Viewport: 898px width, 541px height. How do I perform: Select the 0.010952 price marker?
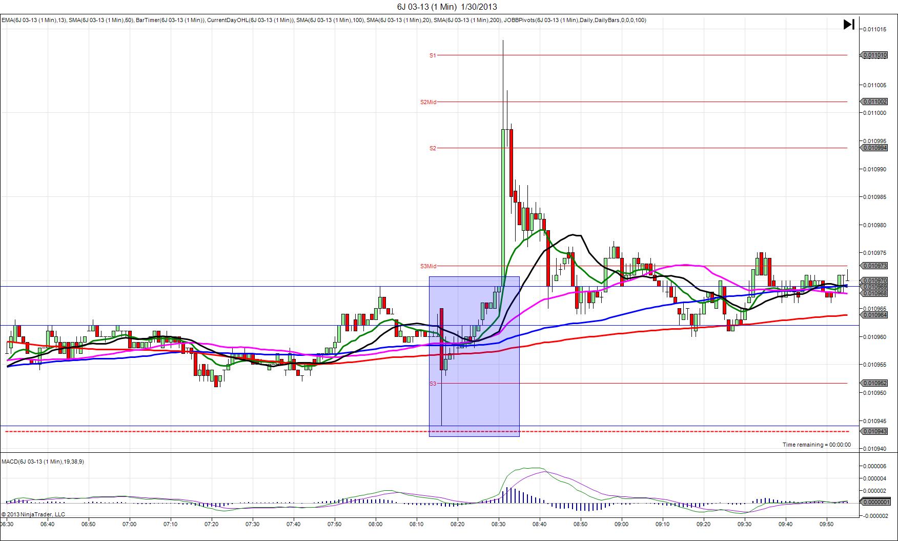click(874, 383)
